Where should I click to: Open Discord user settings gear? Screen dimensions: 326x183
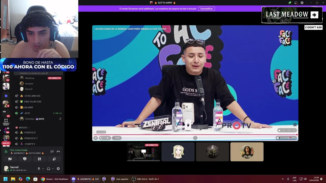click(58, 169)
